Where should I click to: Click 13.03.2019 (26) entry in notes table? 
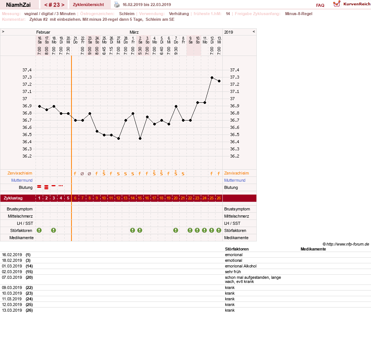(17, 310)
